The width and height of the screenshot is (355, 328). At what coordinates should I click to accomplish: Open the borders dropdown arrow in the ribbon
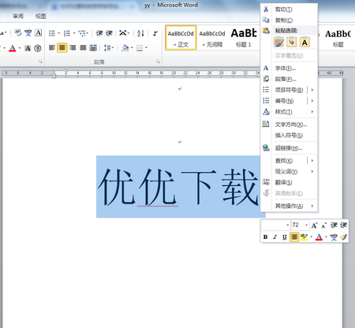click(x=146, y=48)
